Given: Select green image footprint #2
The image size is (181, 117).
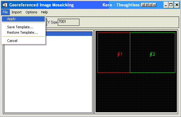Looking at the screenshot, I should [x=153, y=52].
